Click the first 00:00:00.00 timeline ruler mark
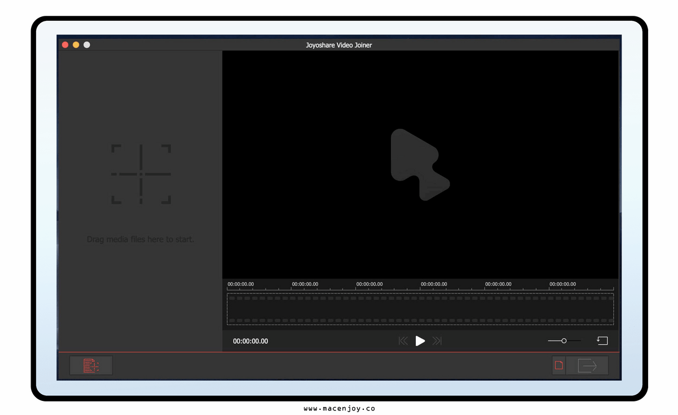The width and height of the screenshot is (678, 415). (241, 284)
